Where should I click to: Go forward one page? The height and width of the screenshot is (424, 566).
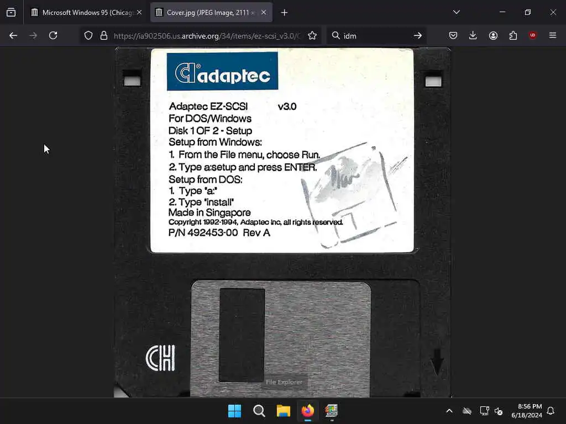33,35
